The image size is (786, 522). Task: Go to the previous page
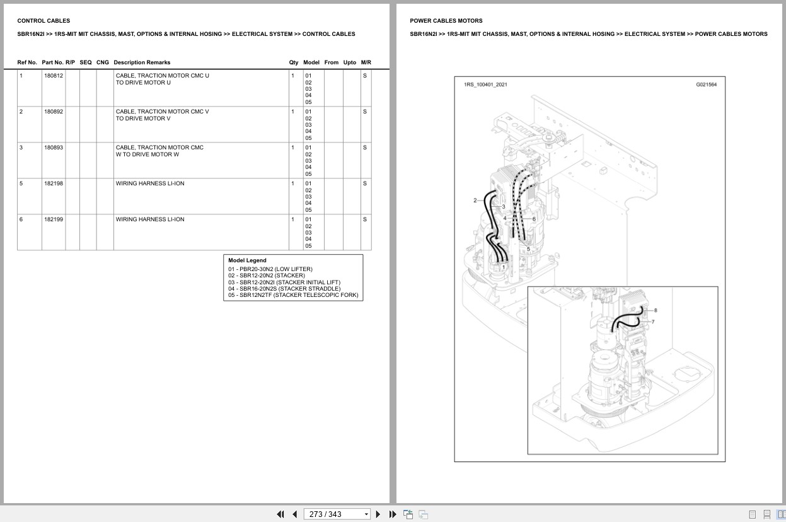tap(294, 514)
